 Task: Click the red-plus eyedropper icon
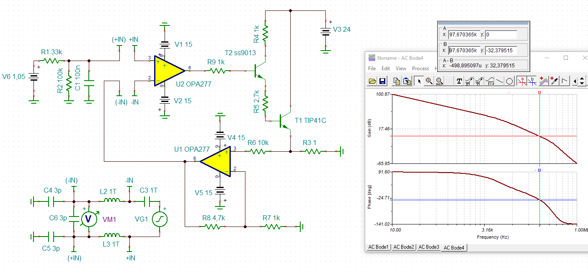[x=554, y=81]
